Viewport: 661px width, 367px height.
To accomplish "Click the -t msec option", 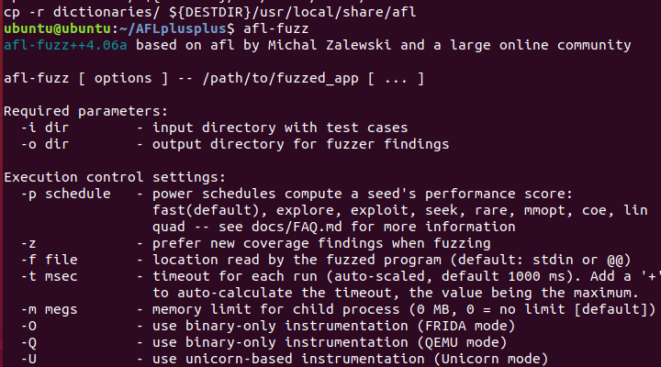I will pyautogui.click(x=50, y=276).
